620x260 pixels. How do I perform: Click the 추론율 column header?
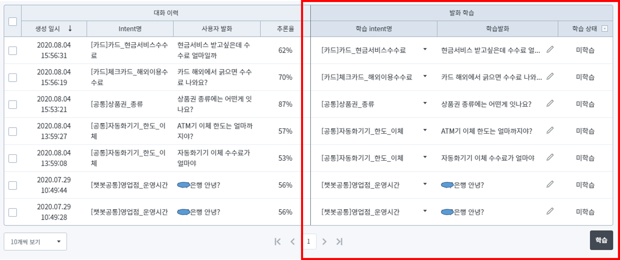click(x=285, y=29)
